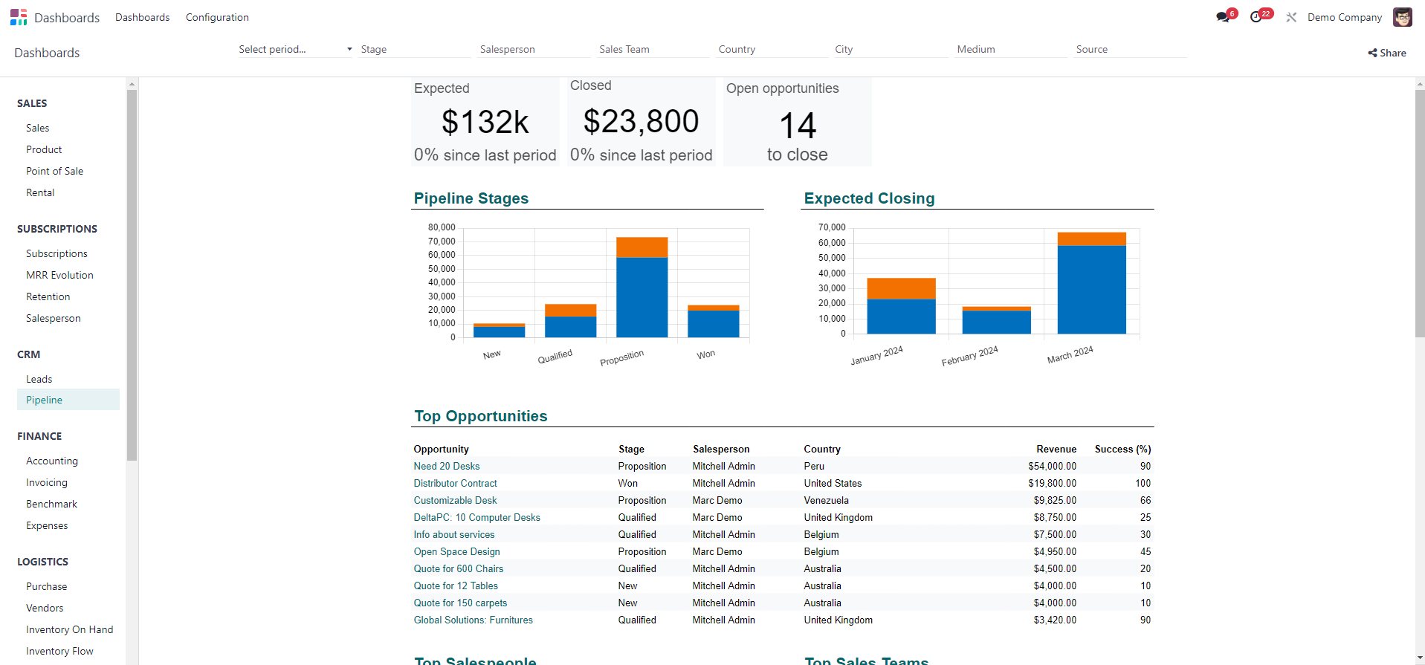Image resolution: width=1425 pixels, height=665 pixels.
Task: Open the Distributor Contract opportunity link
Action: pos(455,483)
